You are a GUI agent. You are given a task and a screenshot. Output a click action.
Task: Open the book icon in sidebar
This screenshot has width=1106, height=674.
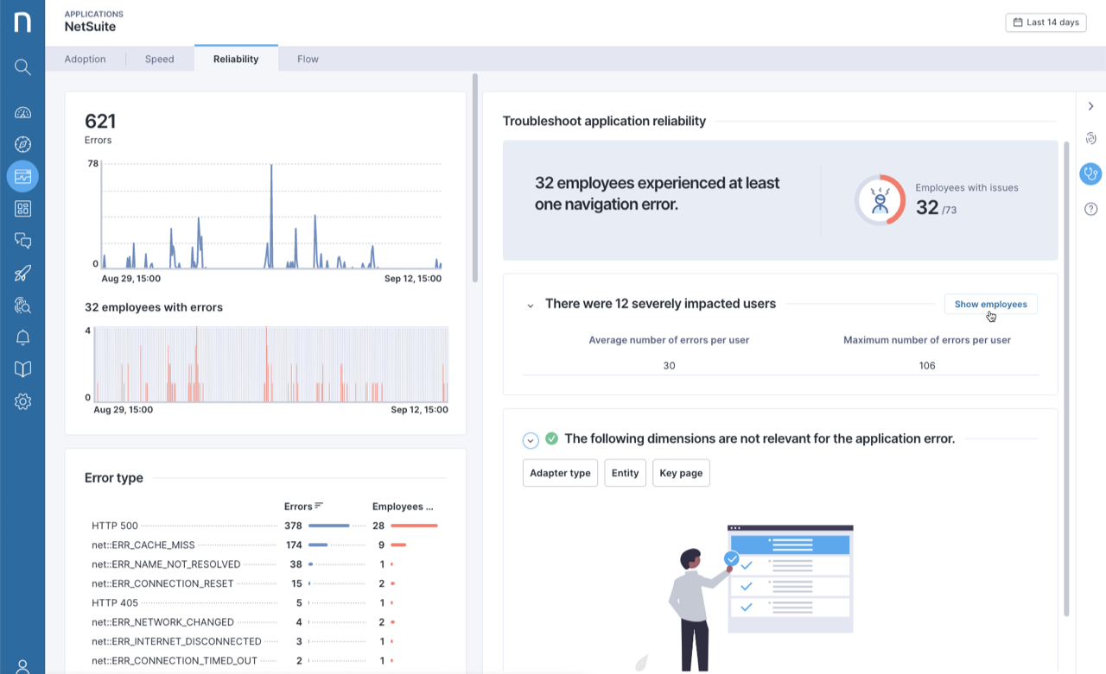[x=22, y=369]
